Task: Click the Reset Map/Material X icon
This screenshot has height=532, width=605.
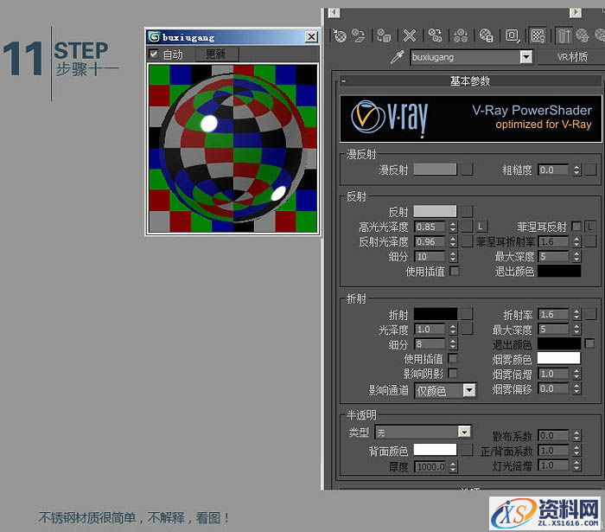Action: pyautogui.click(x=410, y=36)
